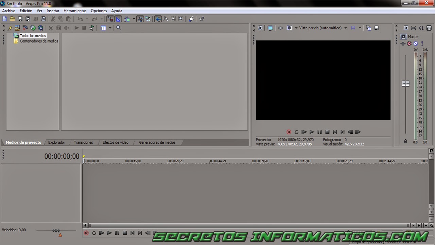Click the timeline horizontal scrollbar
The width and height of the screenshot is (435, 245).
[249, 225]
